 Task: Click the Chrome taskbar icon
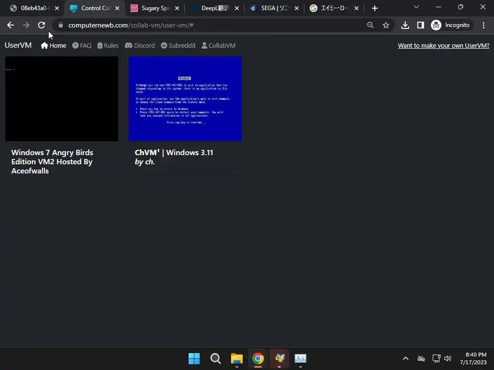click(258, 358)
